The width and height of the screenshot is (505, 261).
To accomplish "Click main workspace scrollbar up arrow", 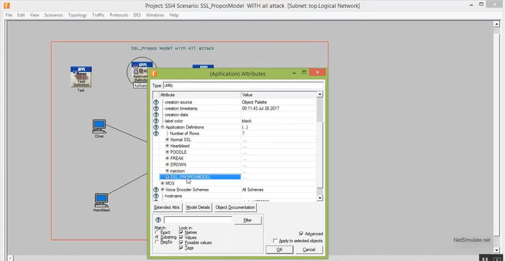I will pos(496,24).
